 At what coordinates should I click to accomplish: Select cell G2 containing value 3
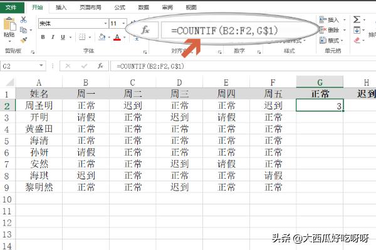320,106
